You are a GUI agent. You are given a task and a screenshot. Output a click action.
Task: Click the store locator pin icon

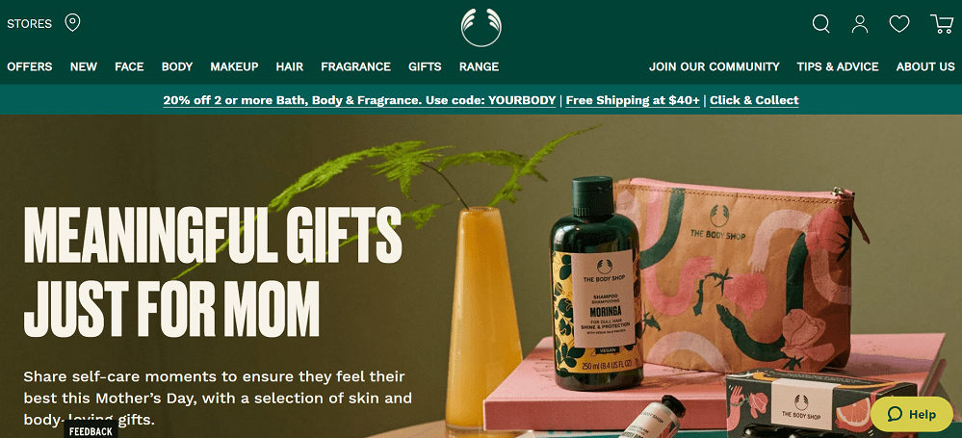(73, 23)
